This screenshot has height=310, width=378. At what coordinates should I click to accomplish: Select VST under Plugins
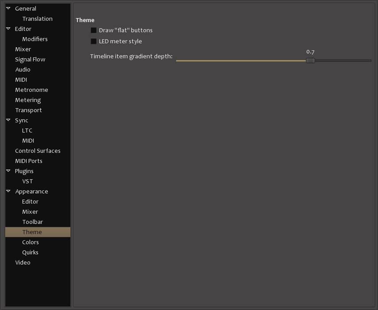27,181
